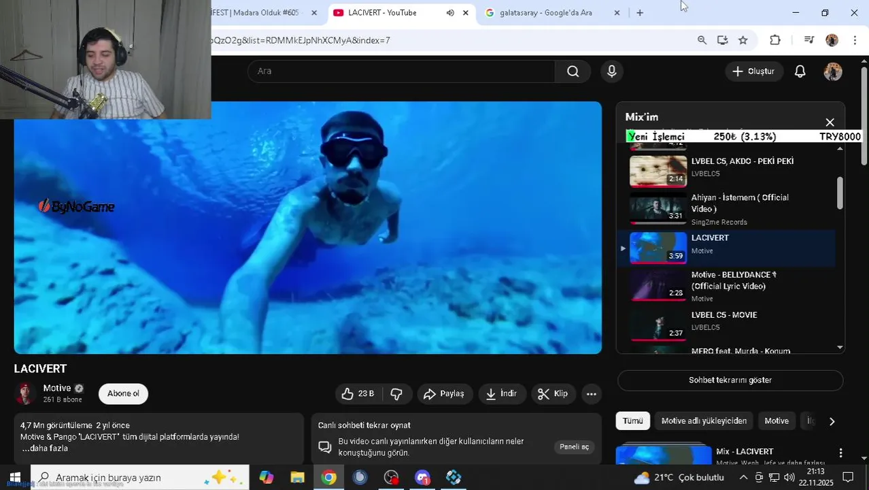Click the İndir download button
This screenshot has height=490, width=869.
click(x=501, y=394)
